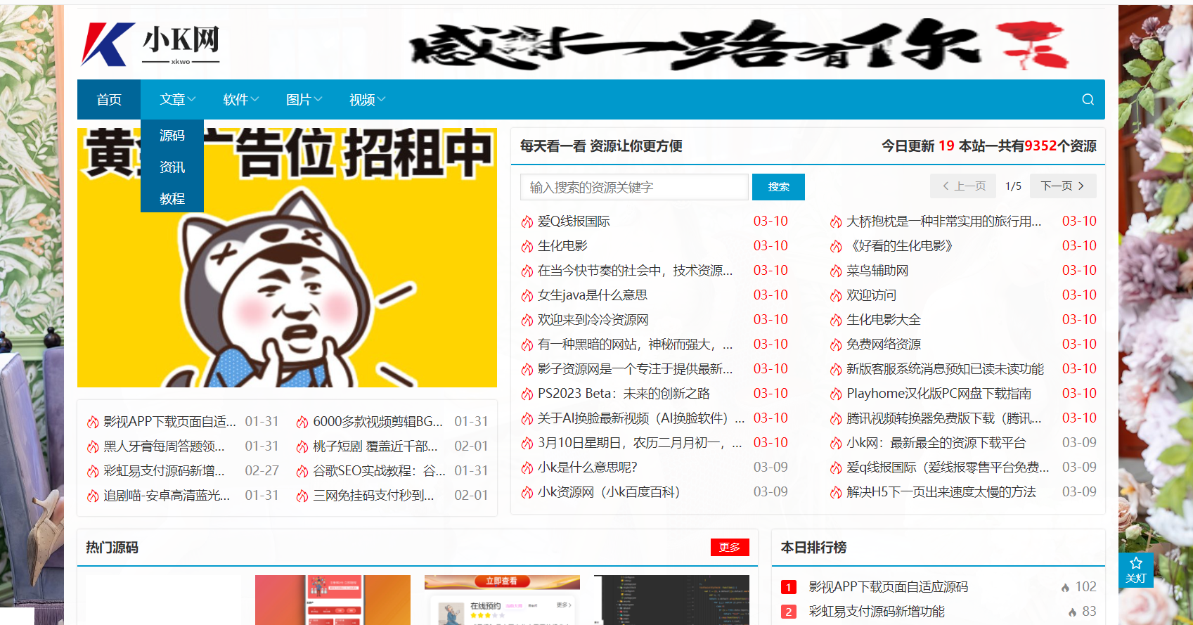Select 源码 from the 文章 submenu
1193x625 pixels.
[x=172, y=136]
